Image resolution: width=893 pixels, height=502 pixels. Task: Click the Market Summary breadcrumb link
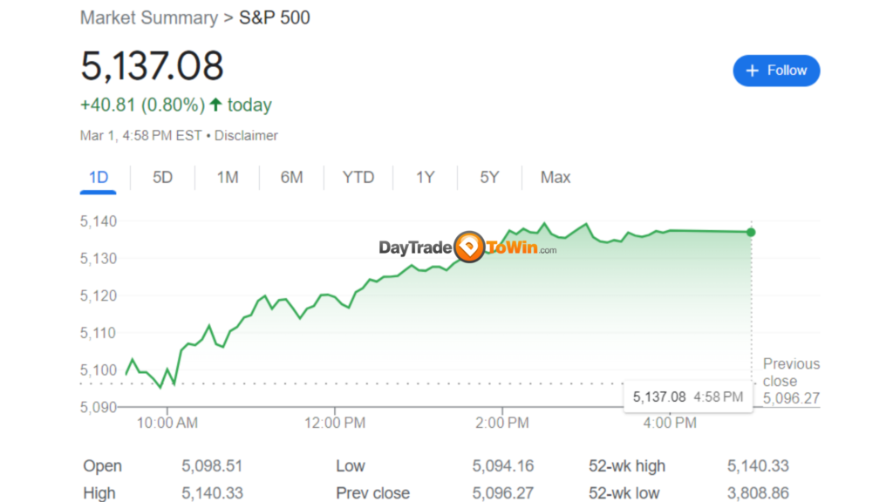click(148, 17)
